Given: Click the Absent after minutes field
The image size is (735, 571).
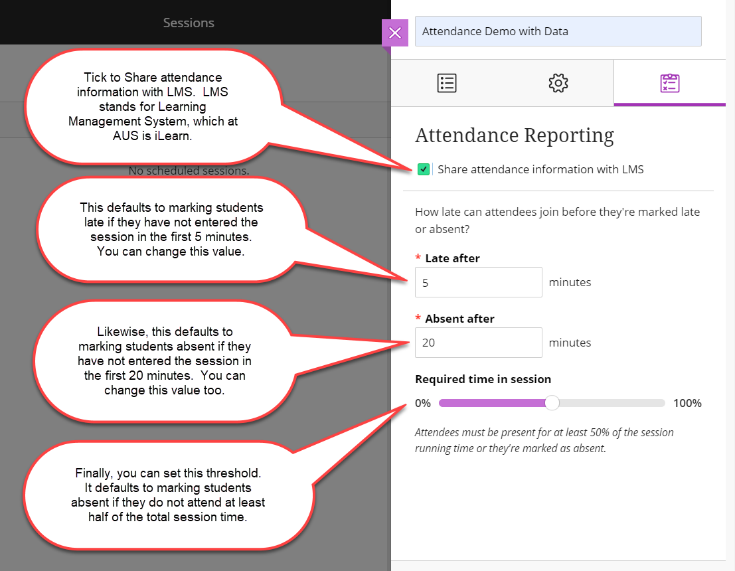Looking at the screenshot, I should pos(478,343).
